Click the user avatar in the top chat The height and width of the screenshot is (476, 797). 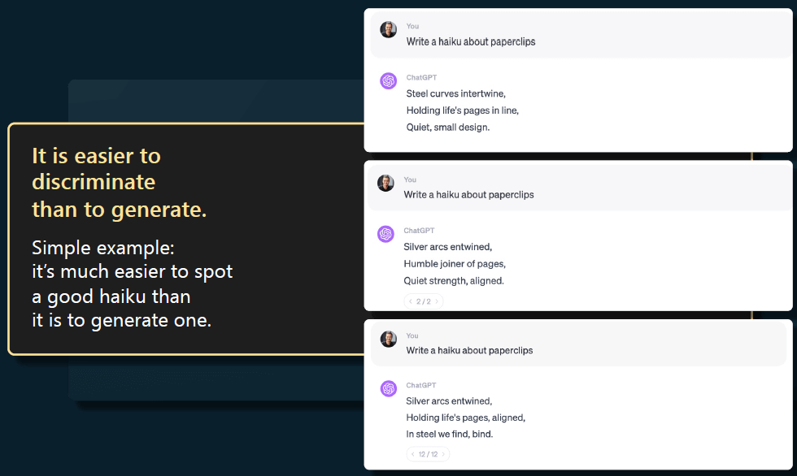coord(389,30)
